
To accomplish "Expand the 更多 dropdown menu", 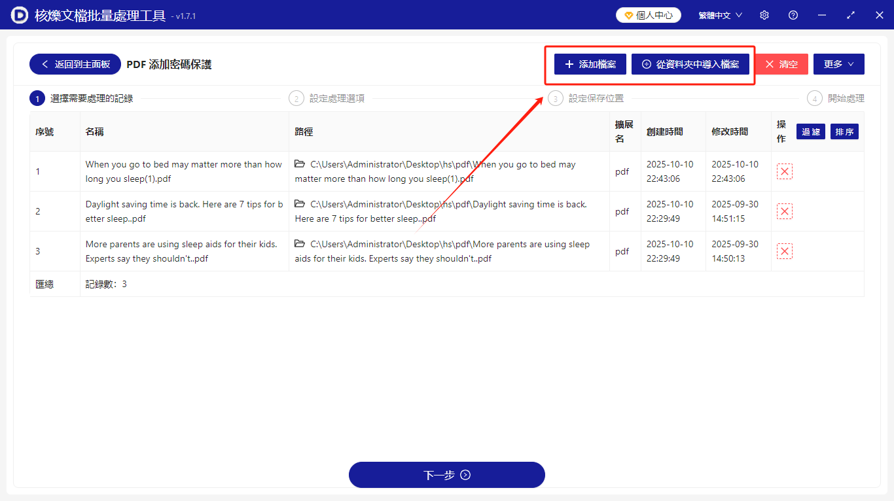I will click(x=838, y=63).
